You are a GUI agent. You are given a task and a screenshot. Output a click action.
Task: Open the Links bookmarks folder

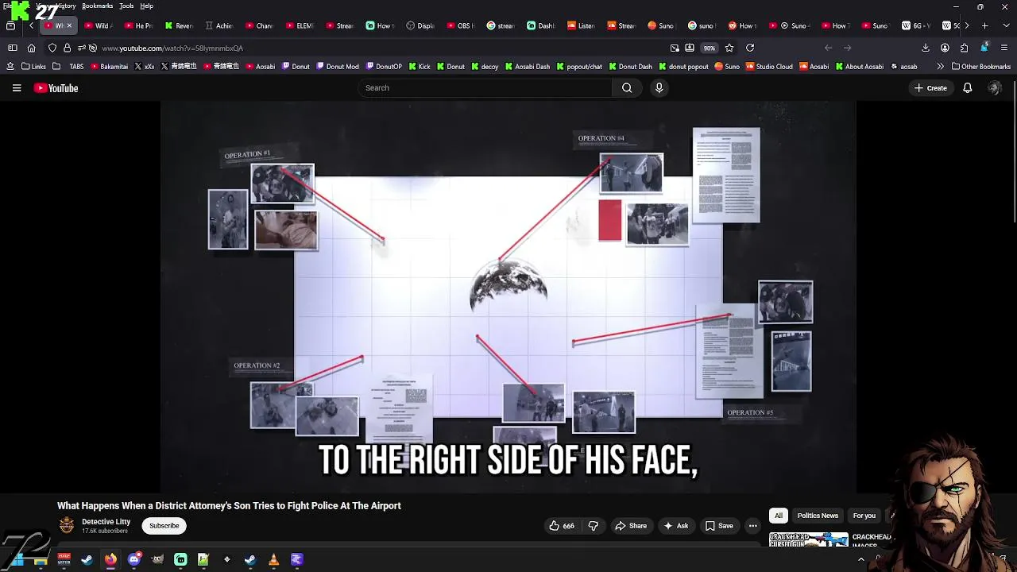click(33, 67)
